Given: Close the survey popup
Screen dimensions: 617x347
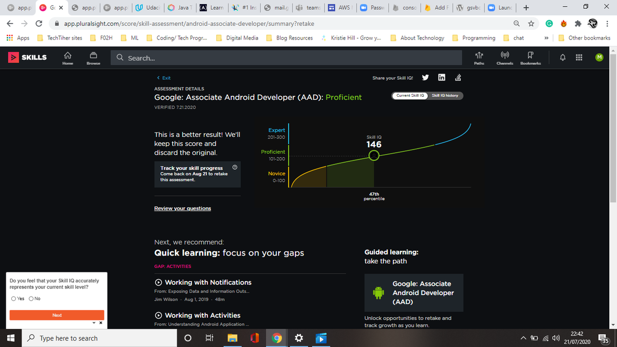Looking at the screenshot, I should tap(101, 323).
